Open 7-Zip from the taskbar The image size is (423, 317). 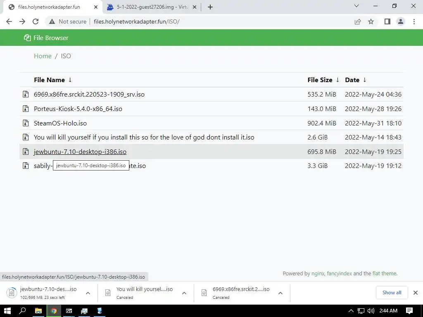(x=69, y=311)
